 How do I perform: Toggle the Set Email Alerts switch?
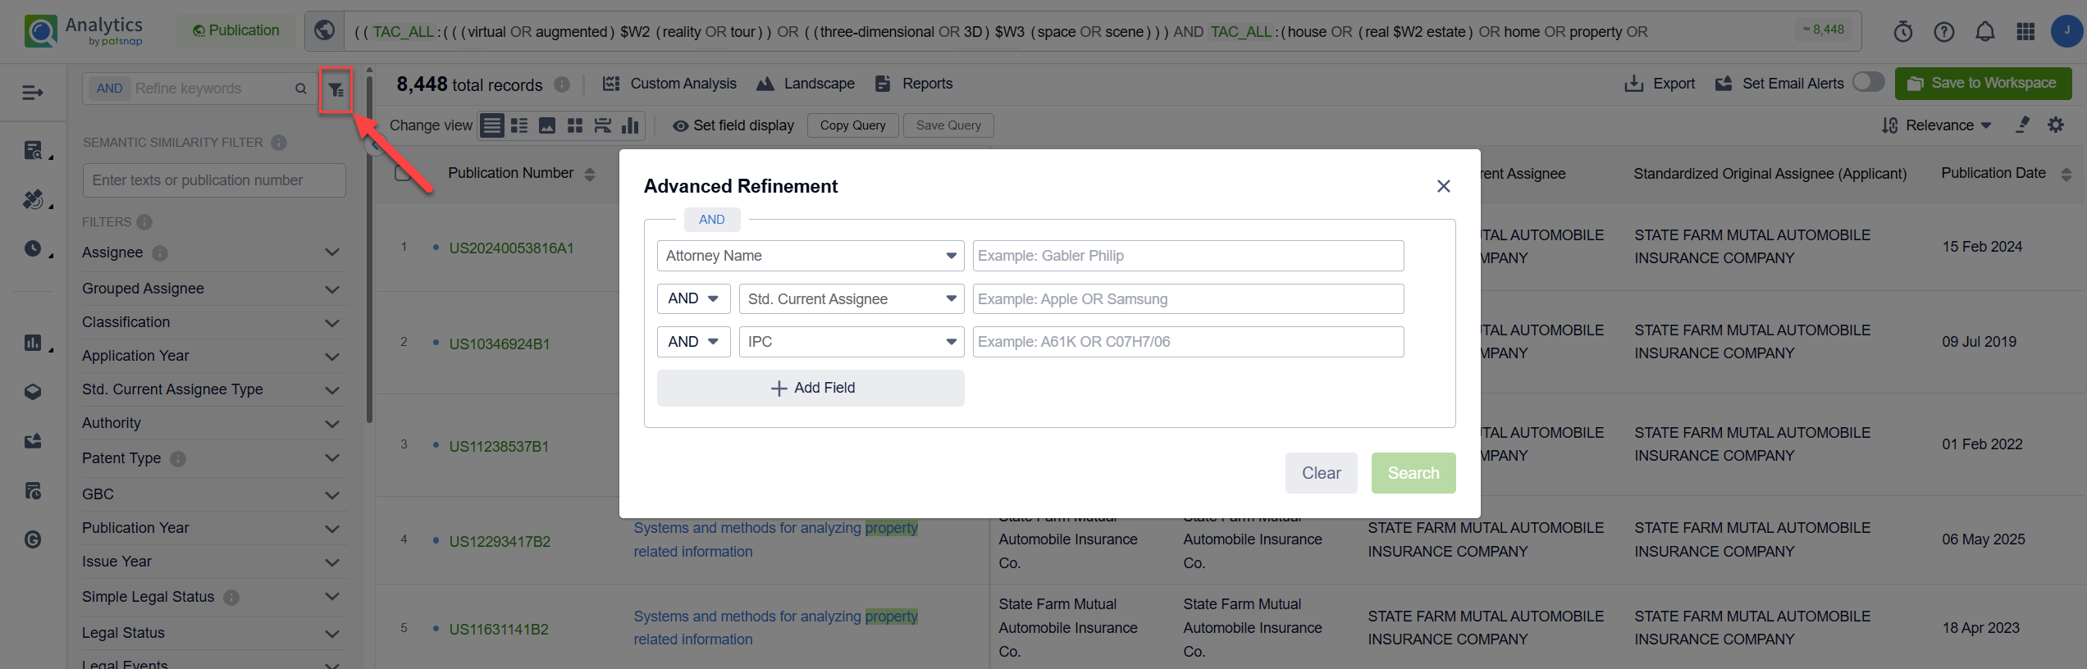click(x=1868, y=83)
